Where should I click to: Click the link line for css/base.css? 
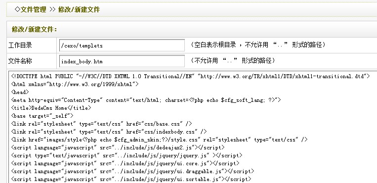coord(101,124)
